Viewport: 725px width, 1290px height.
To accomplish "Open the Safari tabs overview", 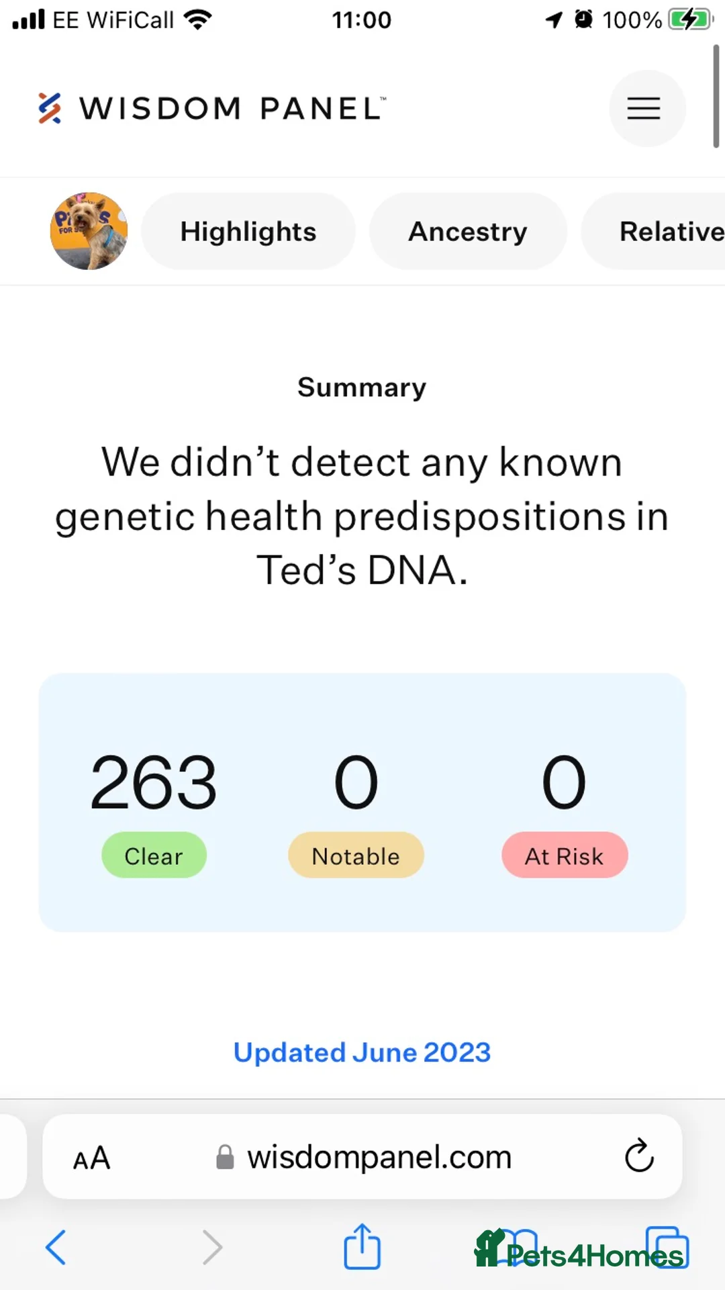I will (x=667, y=1247).
